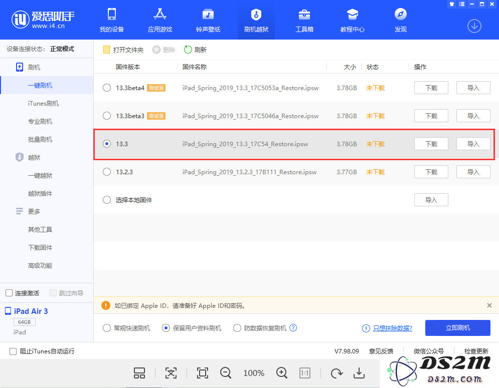The image size is (499, 388).
Task: Open the 只想抹除数据? link
Action: pyautogui.click(x=393, y=328)
